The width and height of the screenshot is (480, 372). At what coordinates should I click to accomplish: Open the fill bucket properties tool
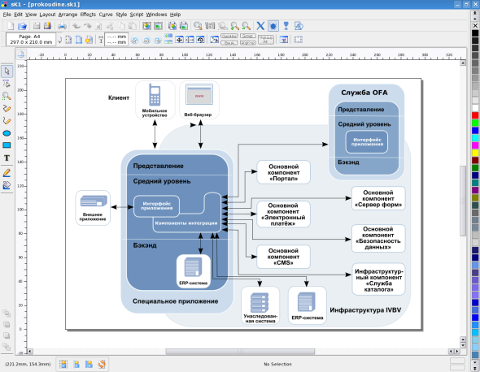coord(7,185)
